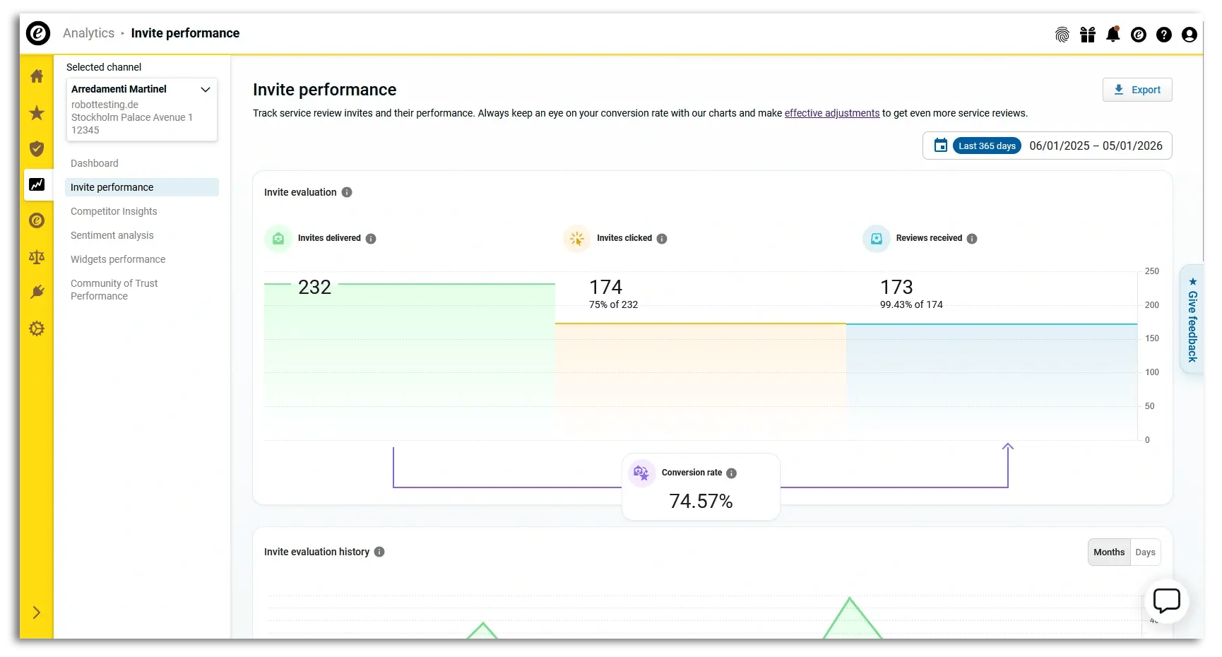Switch to Competitor Insights

[x=113, y=211]
